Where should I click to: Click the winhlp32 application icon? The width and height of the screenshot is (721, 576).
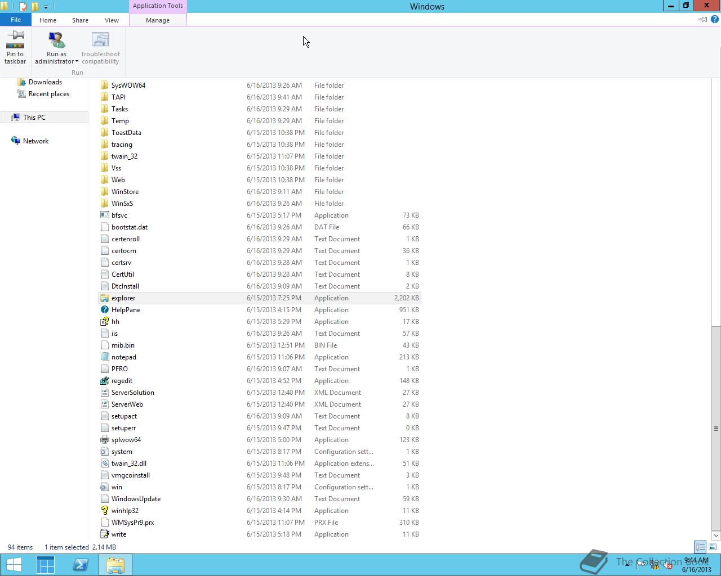point(104,511)
